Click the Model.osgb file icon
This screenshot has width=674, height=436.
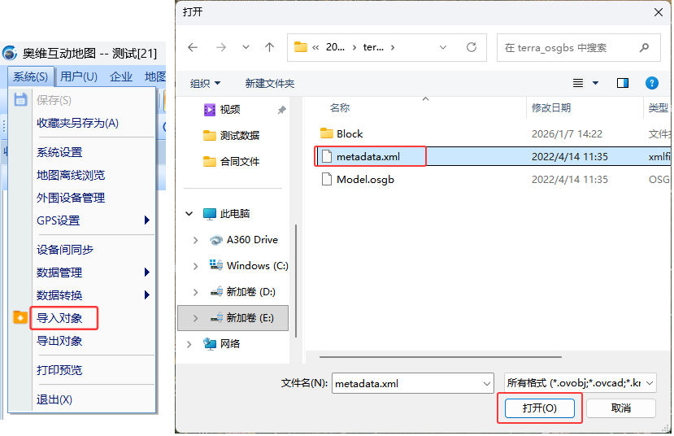click(327, 179)
